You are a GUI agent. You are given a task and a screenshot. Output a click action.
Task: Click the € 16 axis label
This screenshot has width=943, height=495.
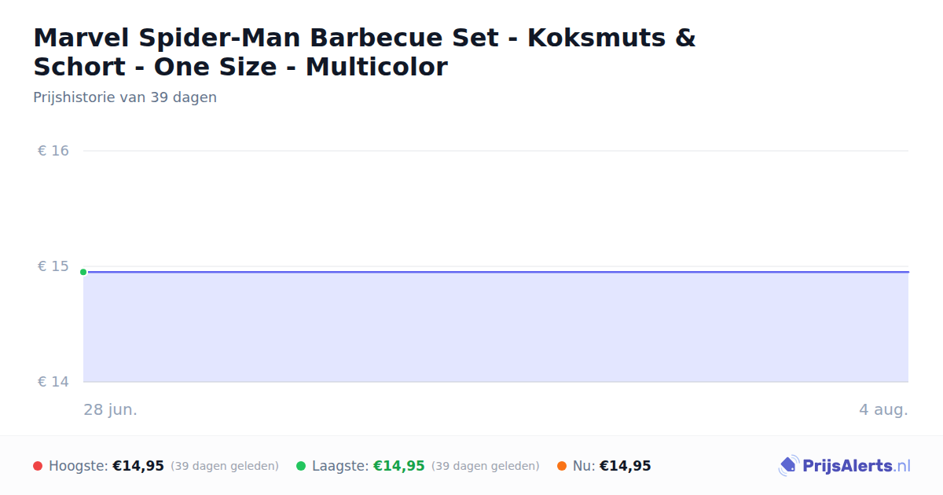53,151
